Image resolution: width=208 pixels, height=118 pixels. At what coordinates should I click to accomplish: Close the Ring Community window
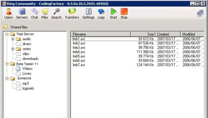click(x=203, y=4)
